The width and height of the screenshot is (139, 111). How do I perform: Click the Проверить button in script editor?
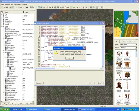click(x=39, y=83)
